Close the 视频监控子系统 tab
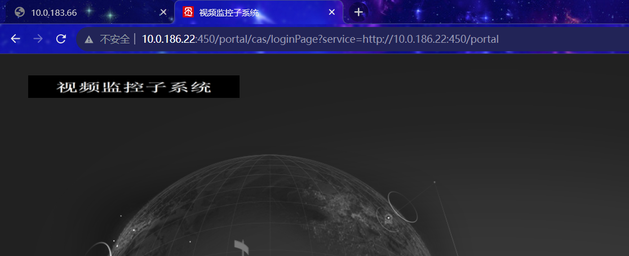629x256 pixels. 332,12
